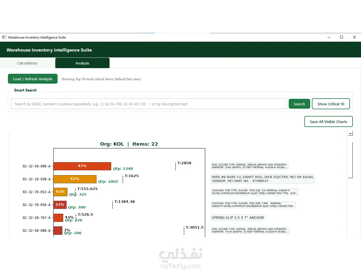Click the 22% red bar for 02-32-70-056-A
This screenshot has width=361, height=270.
[x=60, y=205]
